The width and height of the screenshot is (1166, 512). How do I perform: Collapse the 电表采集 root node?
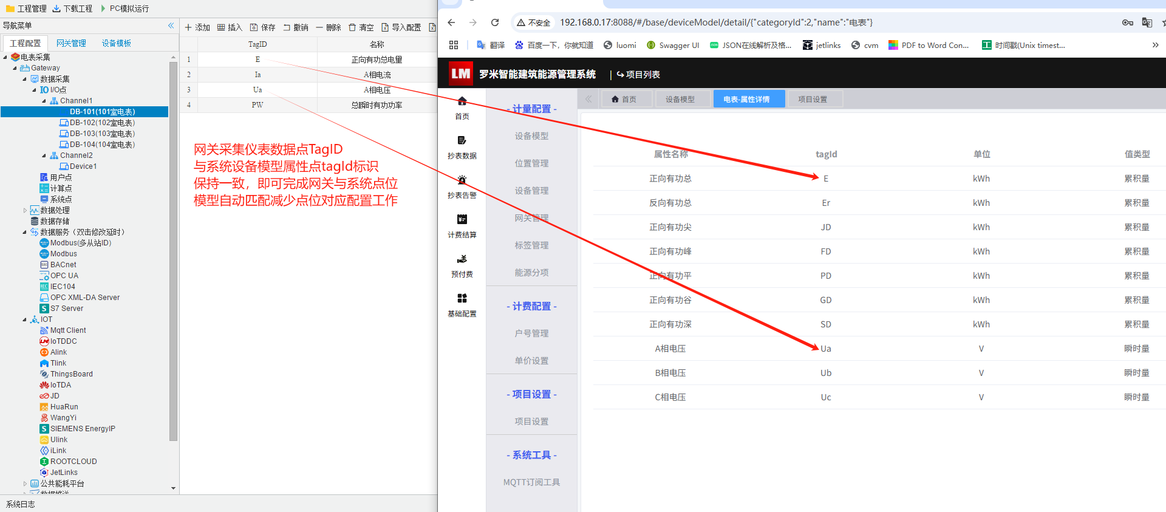5,57
